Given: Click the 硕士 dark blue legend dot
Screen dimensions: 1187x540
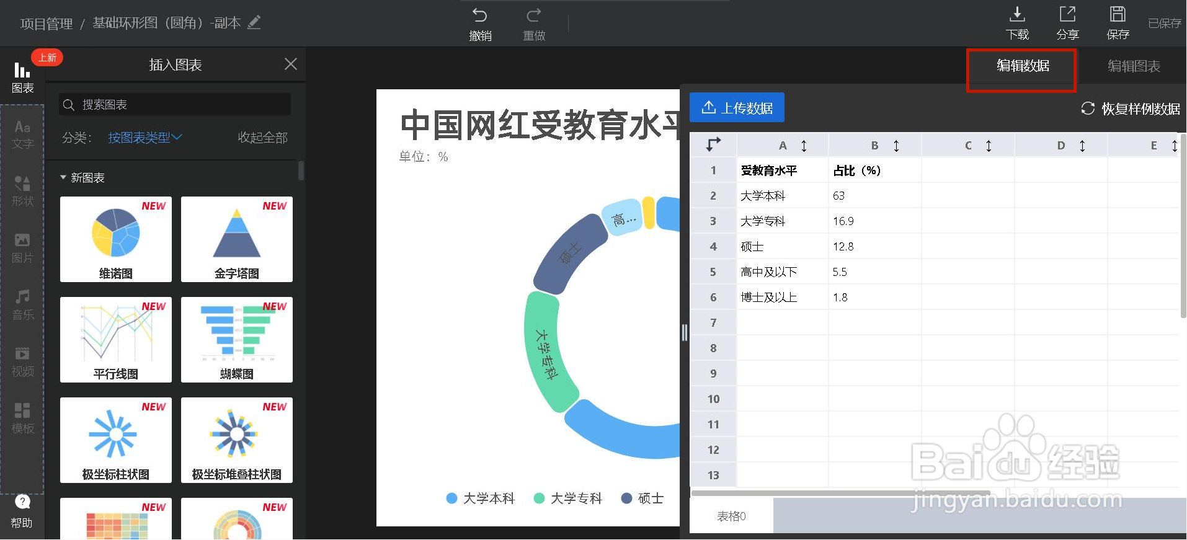Looking at the screenshot, I should coord(626,498).
